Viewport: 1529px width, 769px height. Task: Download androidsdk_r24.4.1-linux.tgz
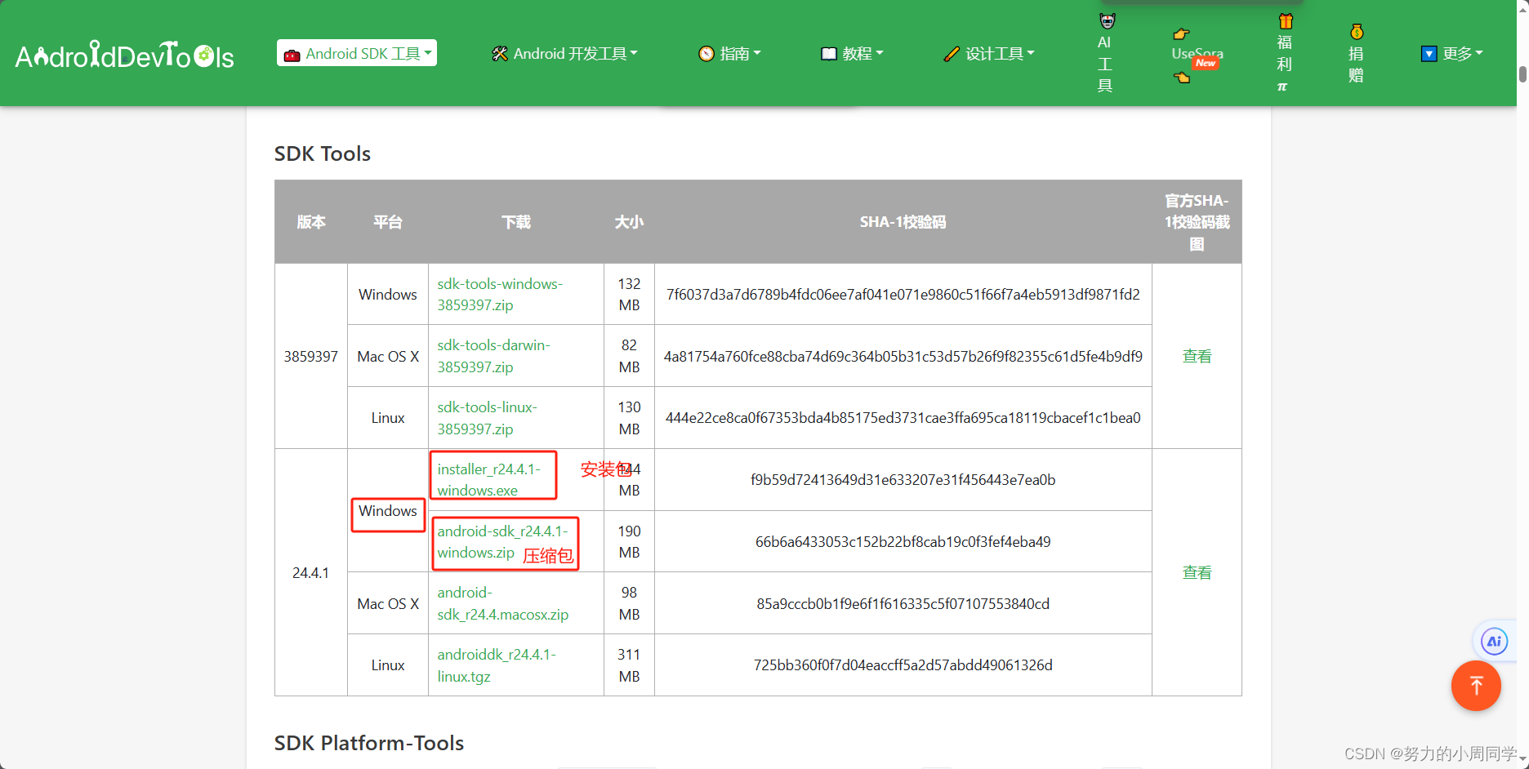[x=497, y=665]
